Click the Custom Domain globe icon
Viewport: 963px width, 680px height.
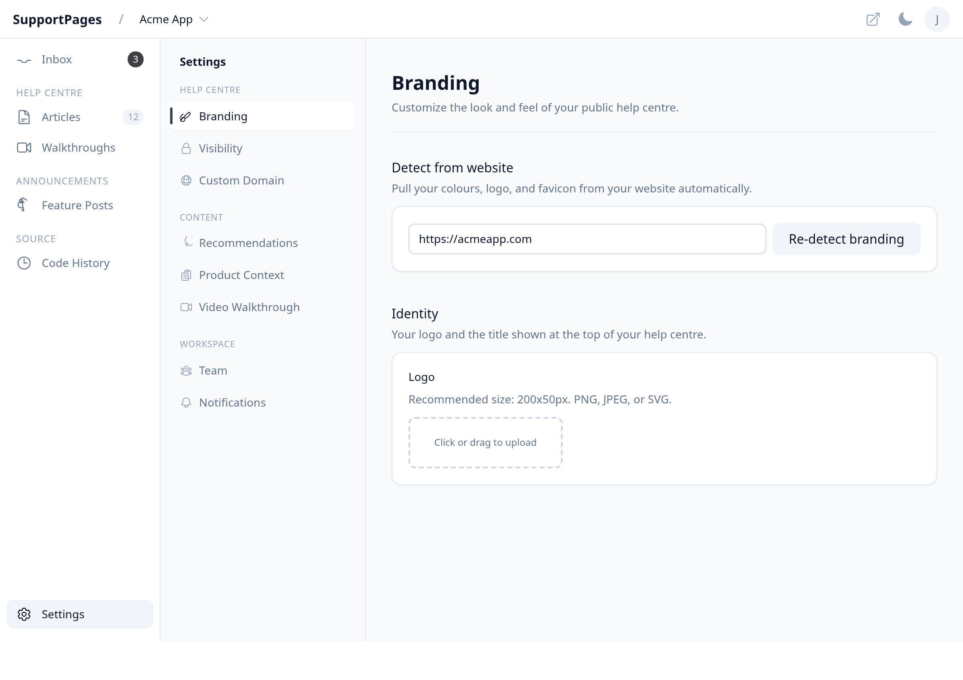186,180
